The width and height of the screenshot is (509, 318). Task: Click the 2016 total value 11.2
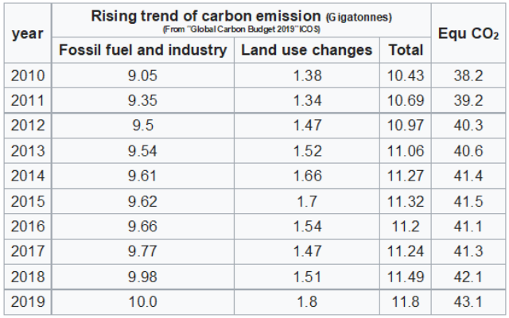406,227
